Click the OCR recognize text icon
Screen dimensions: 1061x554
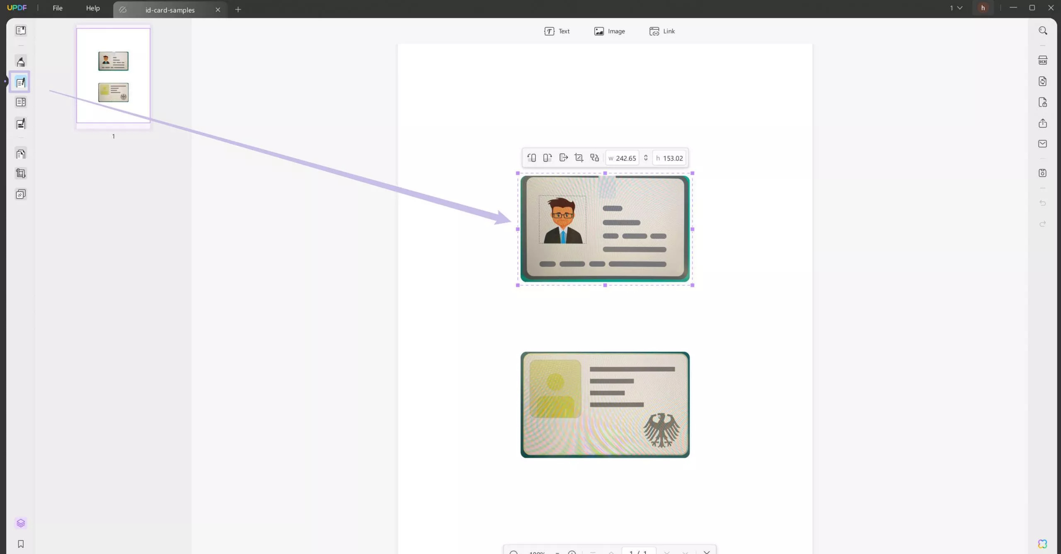tap(1043, 60)
